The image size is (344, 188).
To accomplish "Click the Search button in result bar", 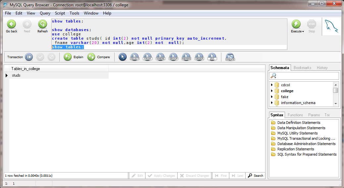I will [x=256, y=175].
